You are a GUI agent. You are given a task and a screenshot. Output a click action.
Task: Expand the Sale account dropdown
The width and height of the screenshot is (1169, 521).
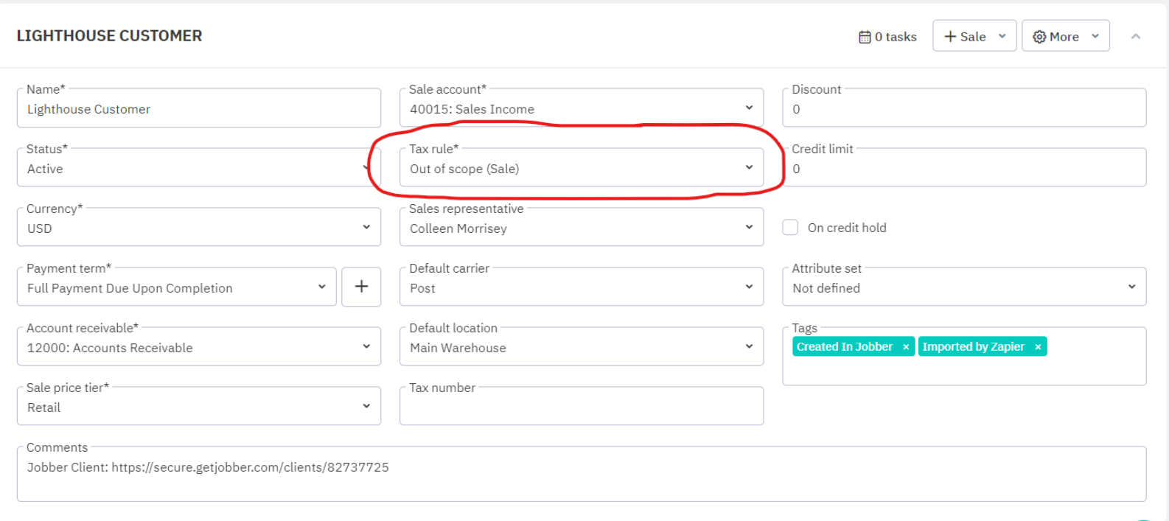[581, 109]
